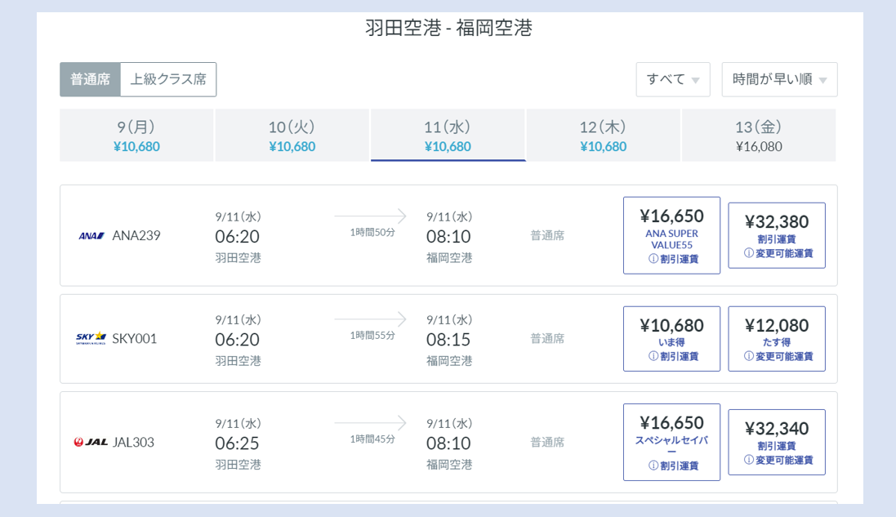Select the 普通席 seat class toggle
896x517 pixels.
click(x=90, y=79)
